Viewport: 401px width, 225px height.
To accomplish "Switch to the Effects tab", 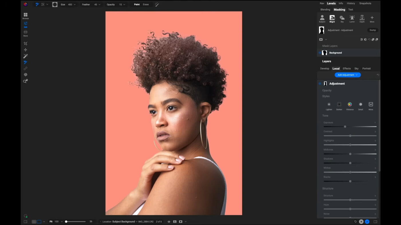I will click(347, 69).
